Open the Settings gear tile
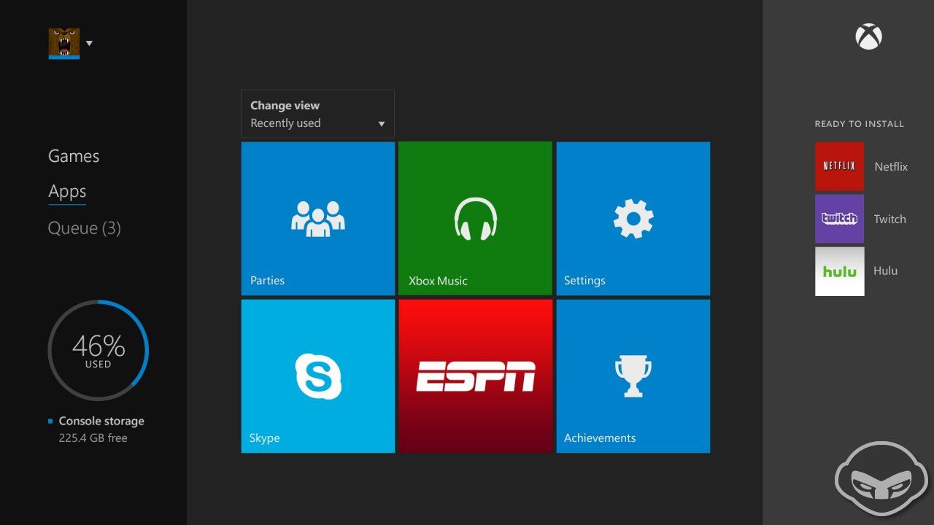Screen dimensions: 934x525 (633, 219)
